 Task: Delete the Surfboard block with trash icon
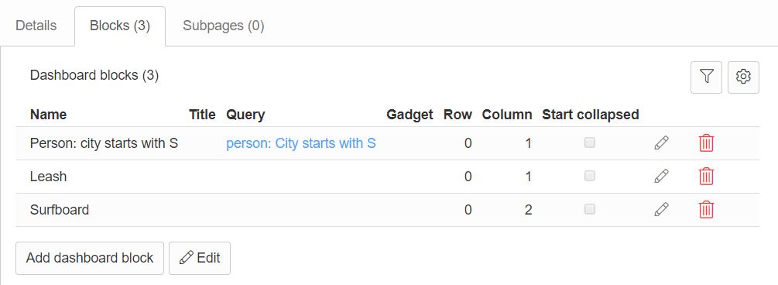tap(706, 210)
